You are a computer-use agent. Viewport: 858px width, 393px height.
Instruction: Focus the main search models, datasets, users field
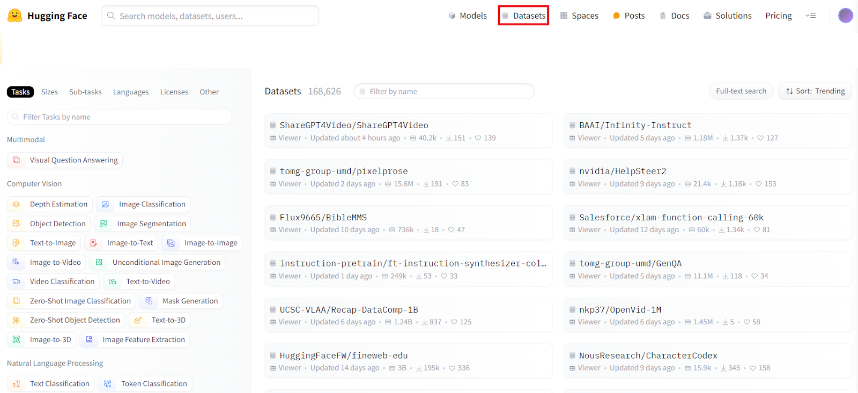pos(210,16)
